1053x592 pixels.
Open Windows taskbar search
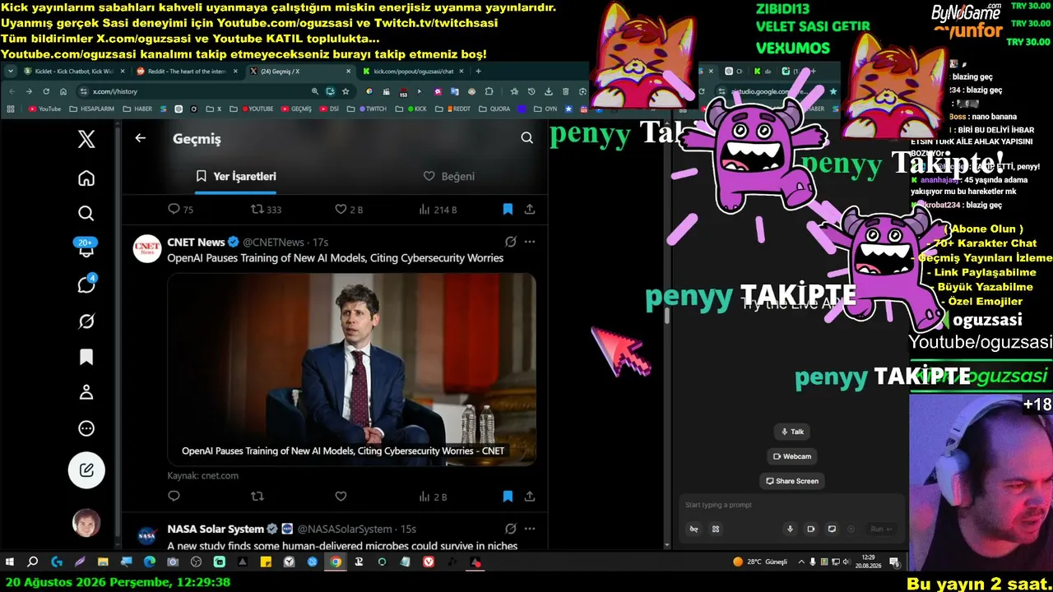coord(33,562)
